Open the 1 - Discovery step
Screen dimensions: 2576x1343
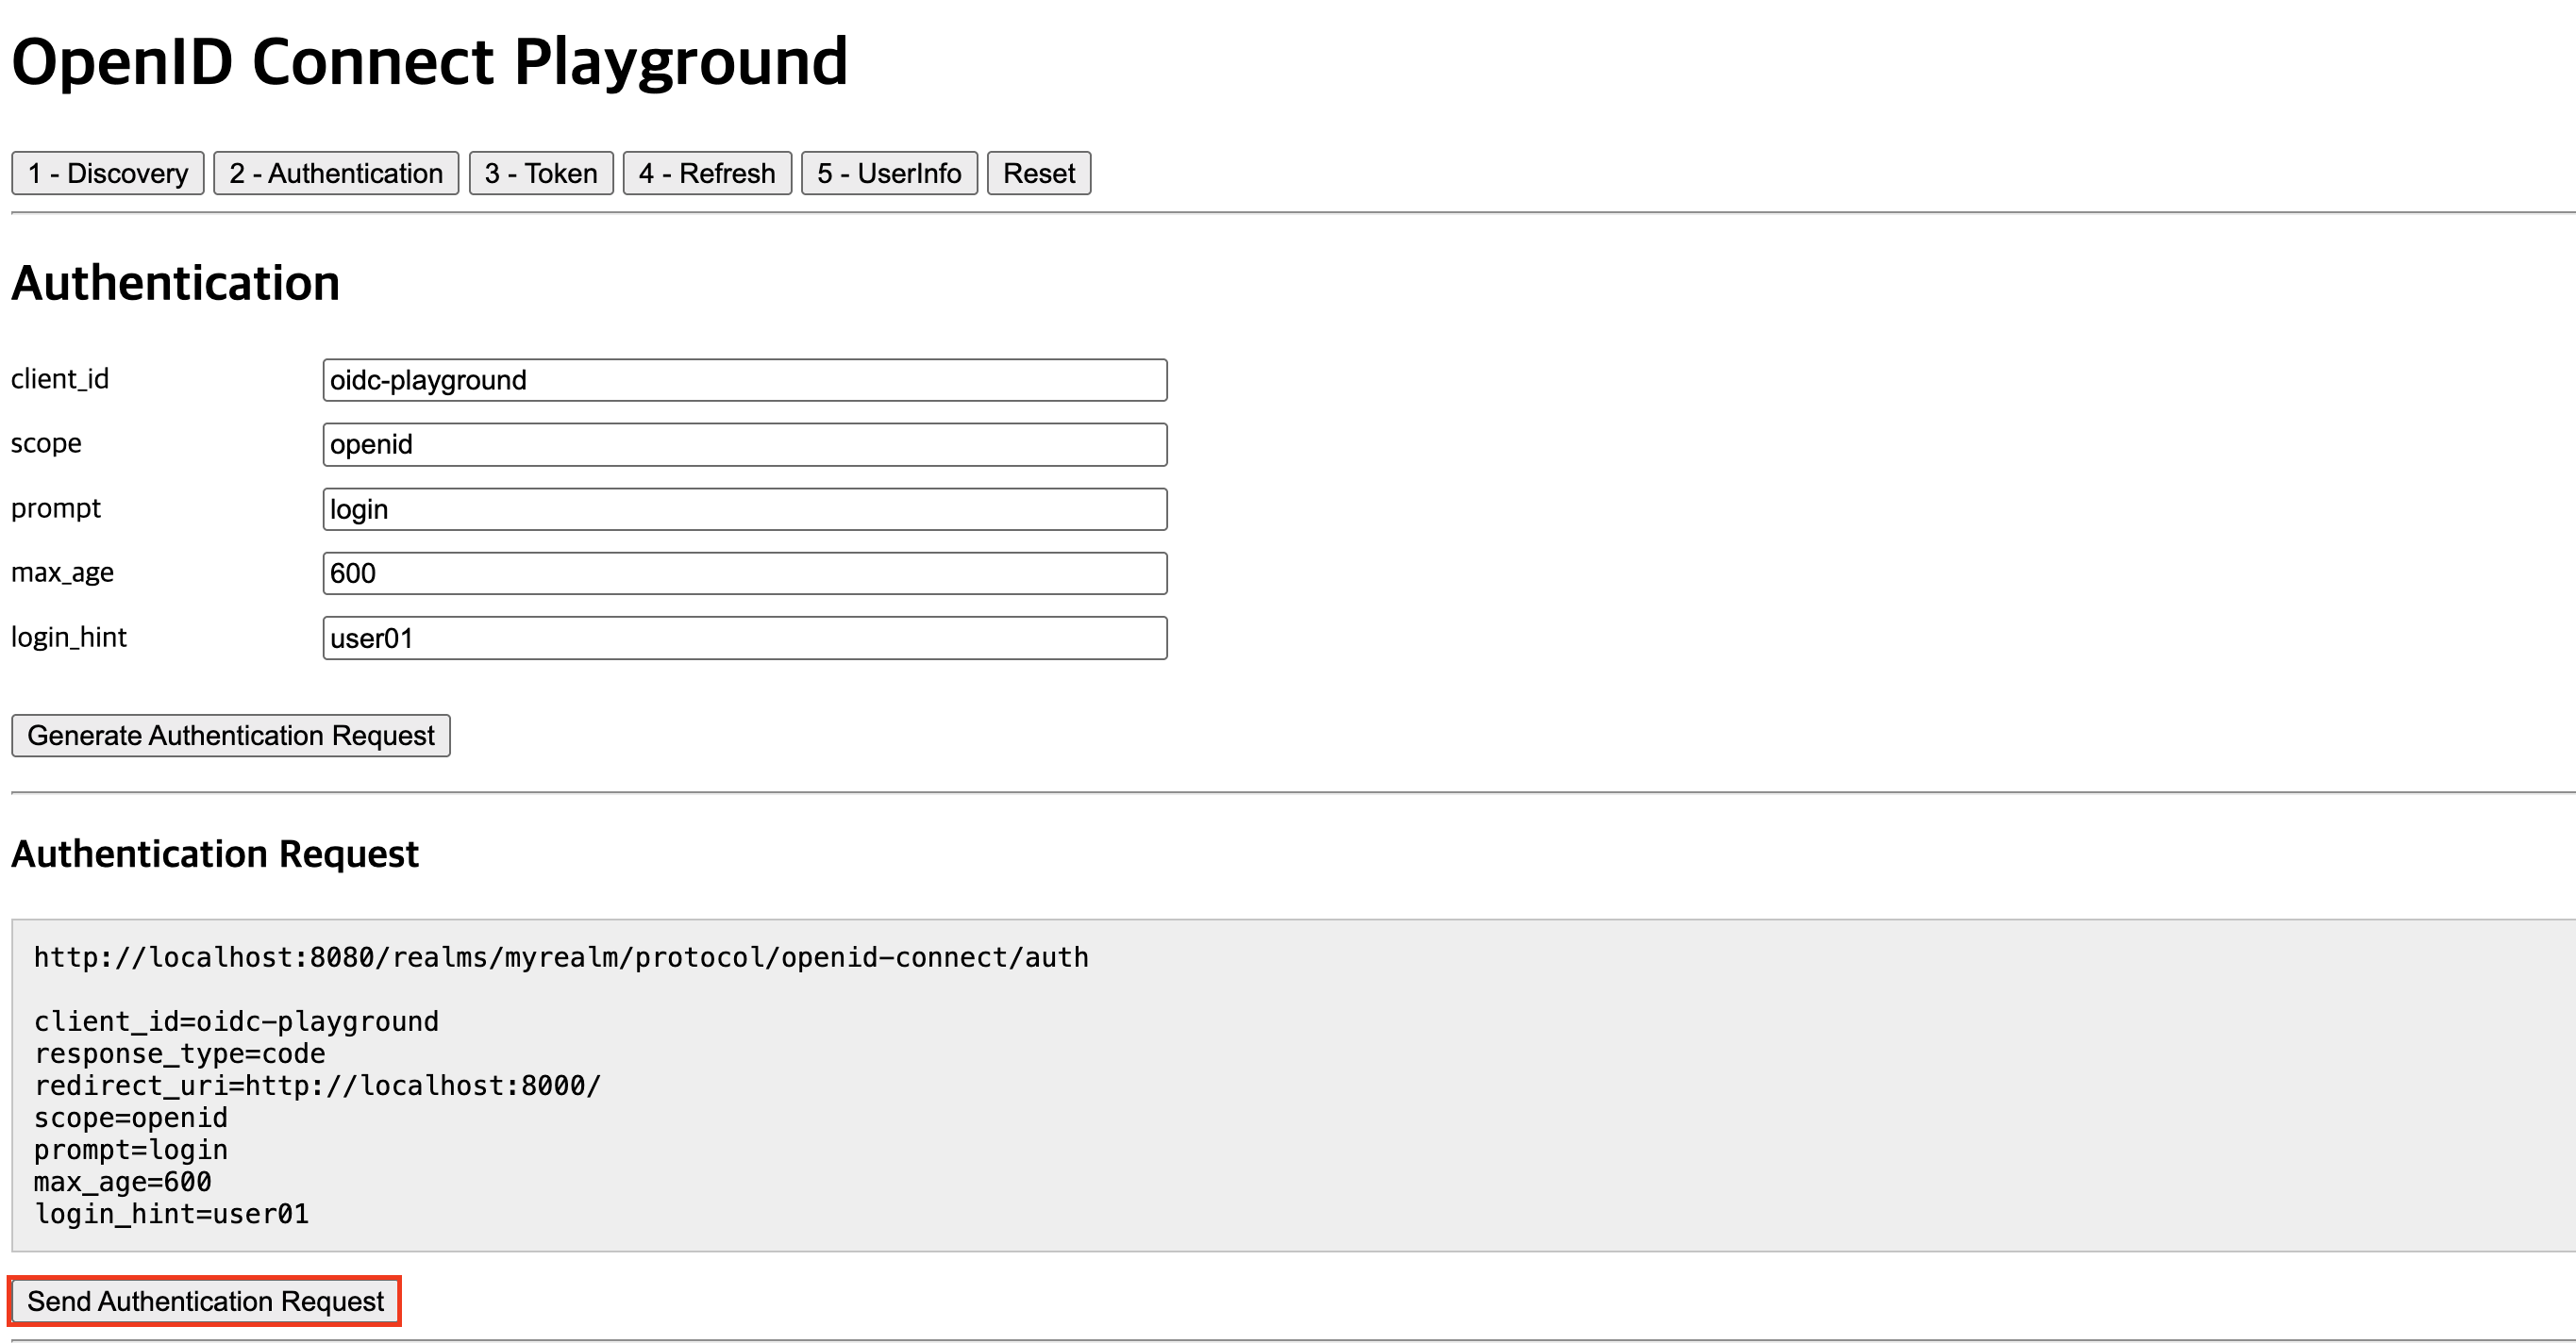(107, 173)
